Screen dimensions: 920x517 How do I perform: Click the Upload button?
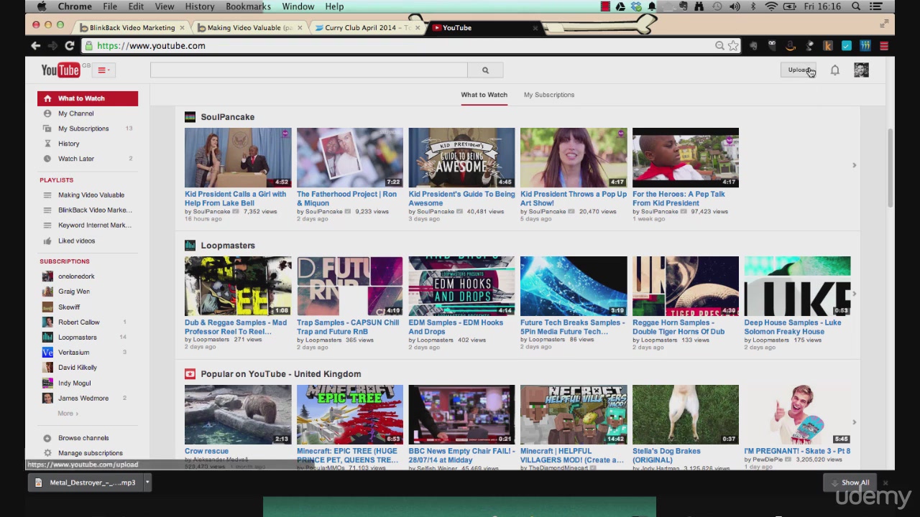tap(799, 70)
